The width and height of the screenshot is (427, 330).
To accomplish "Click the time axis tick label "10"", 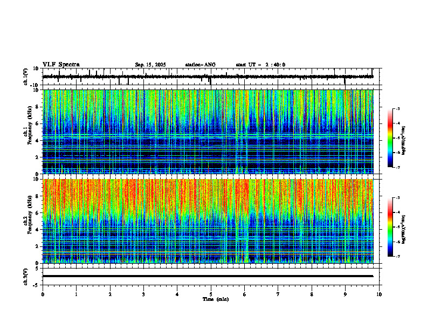I will pos(379,294).
